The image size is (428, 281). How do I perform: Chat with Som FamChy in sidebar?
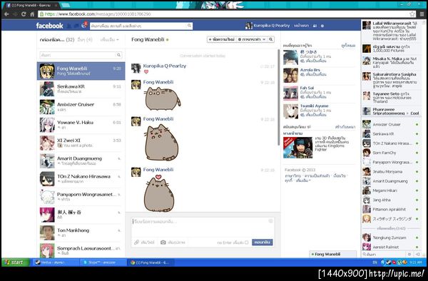pos(392,153)
